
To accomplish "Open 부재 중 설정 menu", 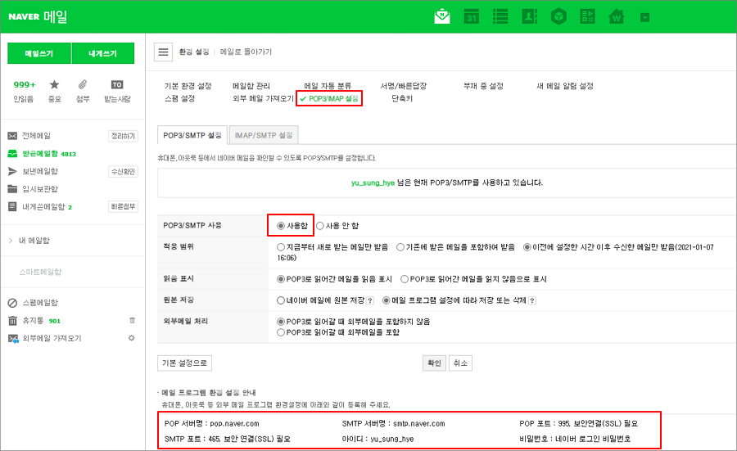I will 483,86.
